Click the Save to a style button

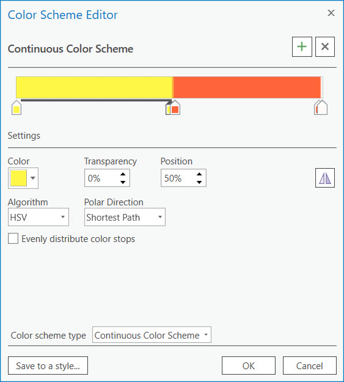tap(48, 365)
